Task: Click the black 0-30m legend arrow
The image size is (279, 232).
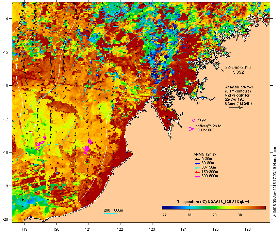Action: click(x=197, y=159)
